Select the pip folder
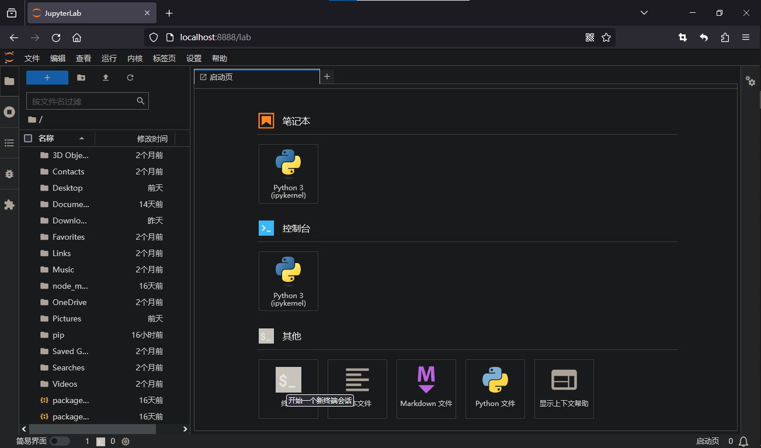The width and height of the screenshot is (761, 448). [105, 335]
